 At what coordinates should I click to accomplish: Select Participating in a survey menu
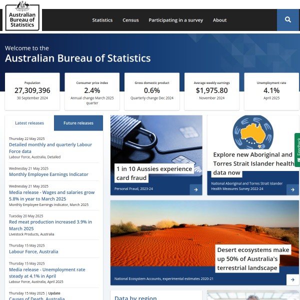[175, 20]
